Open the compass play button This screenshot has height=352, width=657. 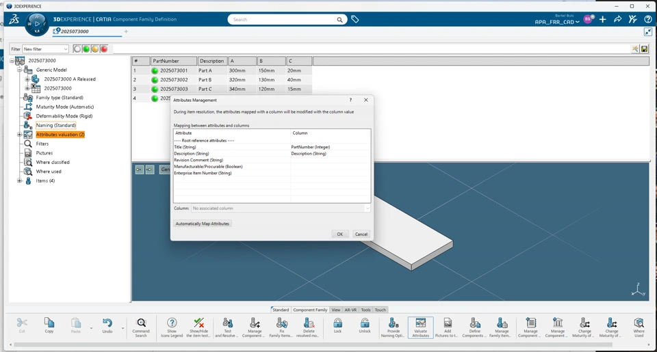click(37, 24)
